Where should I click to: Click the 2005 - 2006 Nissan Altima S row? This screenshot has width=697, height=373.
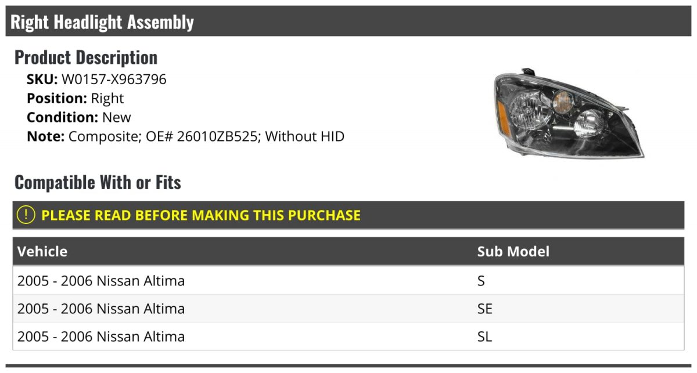tap(348, 281)
